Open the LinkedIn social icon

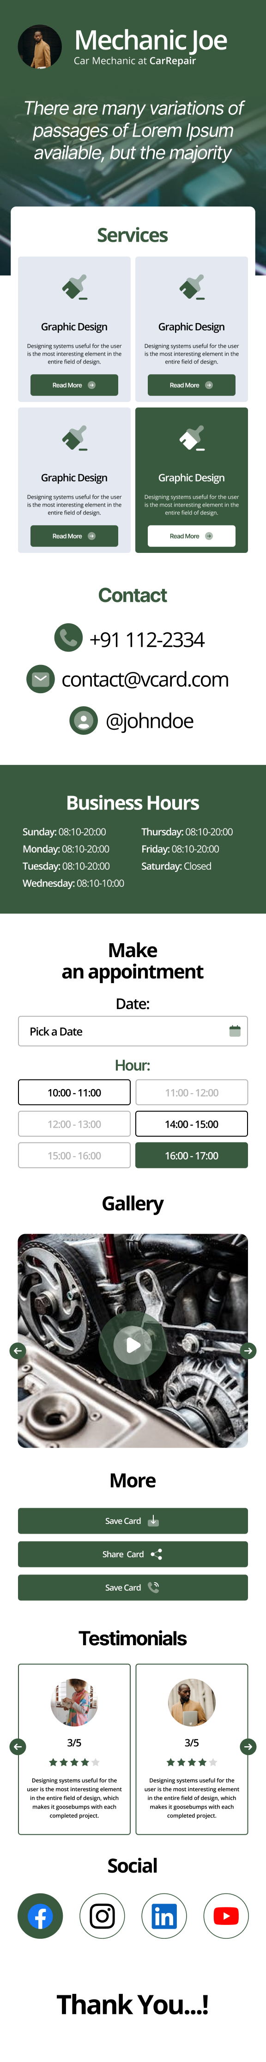pos(164,1916)
